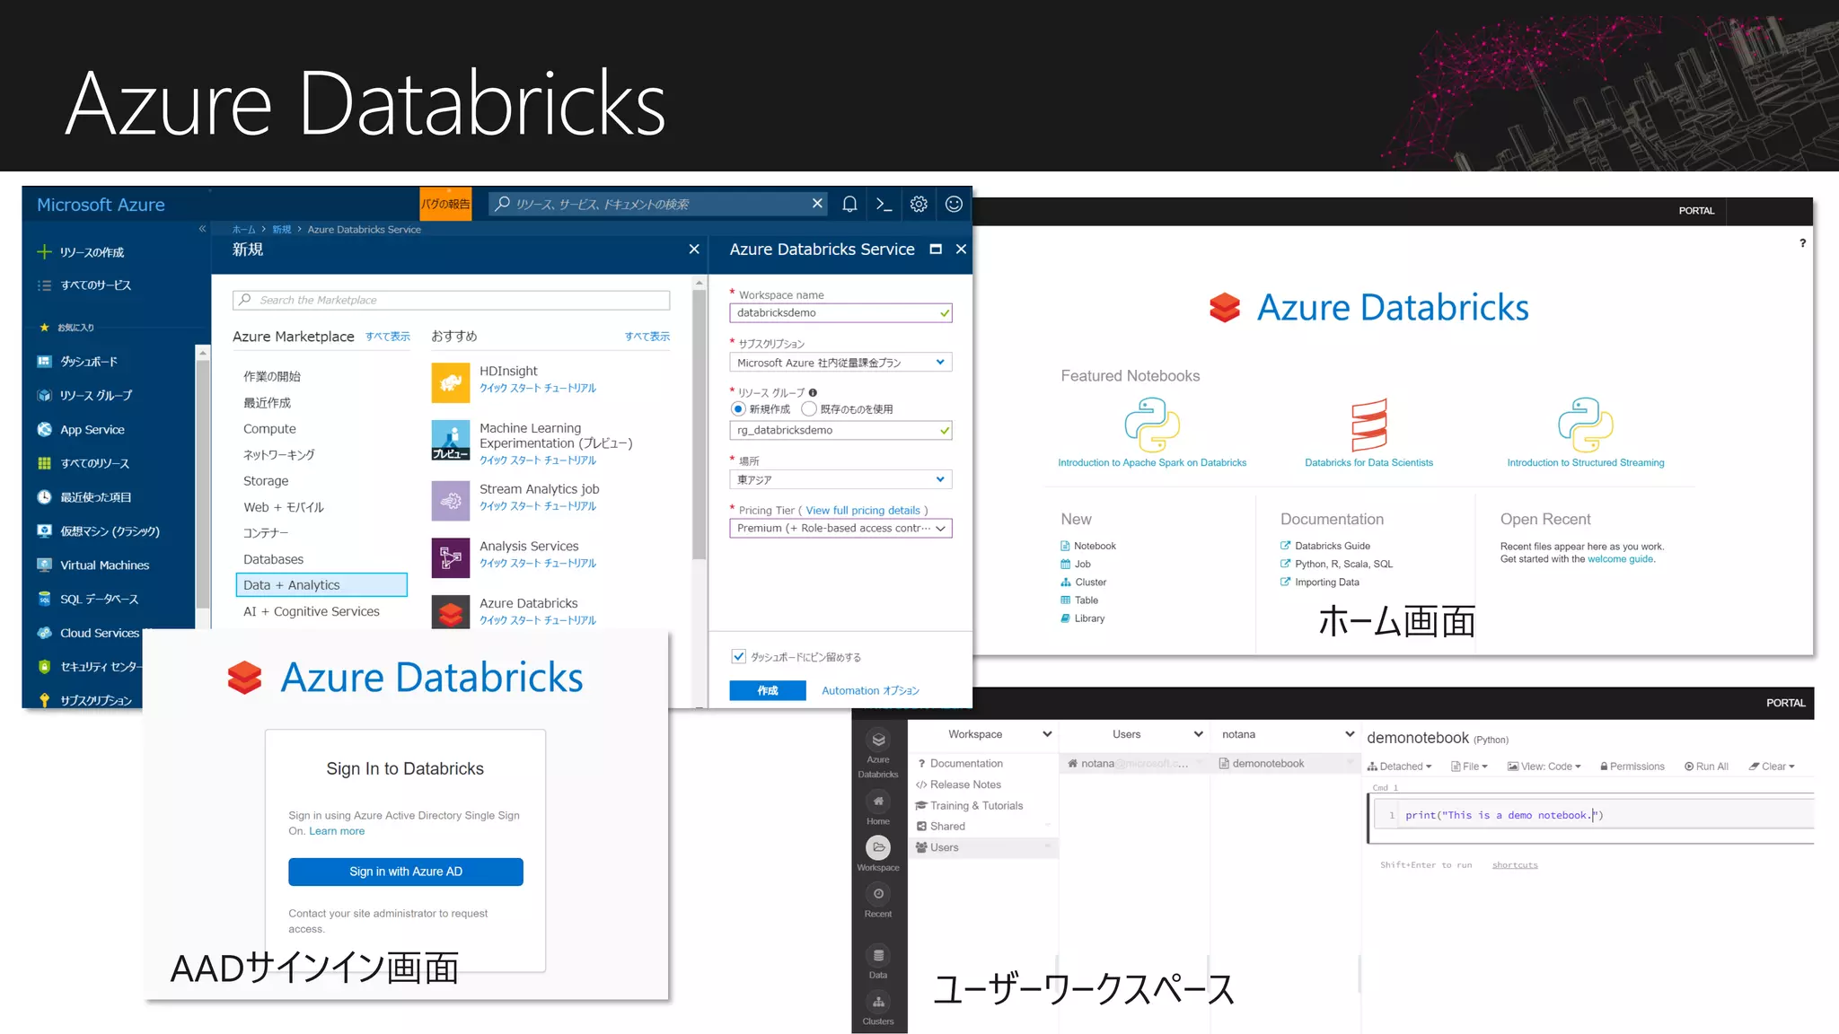Image resolution: width=1839 pixels, height=1034 pixels.
Task: Expand the notana column dropdown
Action: click(x=1349, y=734)
